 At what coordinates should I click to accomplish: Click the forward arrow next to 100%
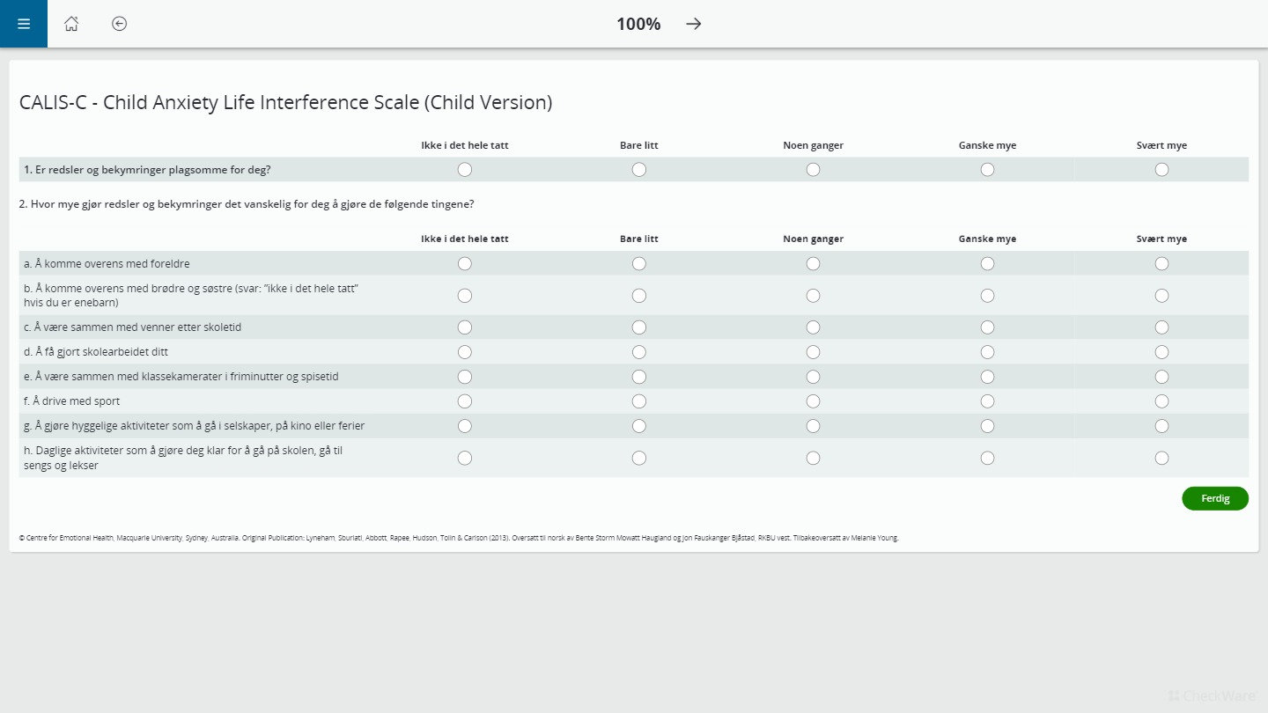click(693, 24)
